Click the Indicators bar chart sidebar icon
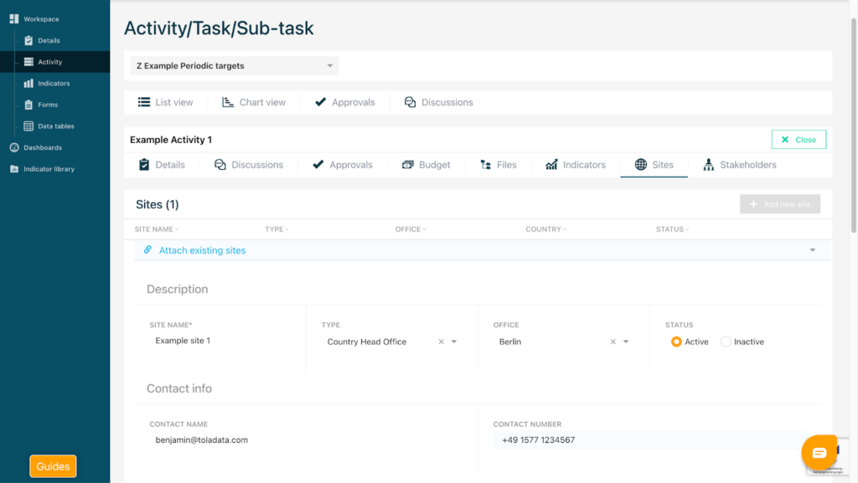This screenshot has height=483, width=858. point(28,84)
